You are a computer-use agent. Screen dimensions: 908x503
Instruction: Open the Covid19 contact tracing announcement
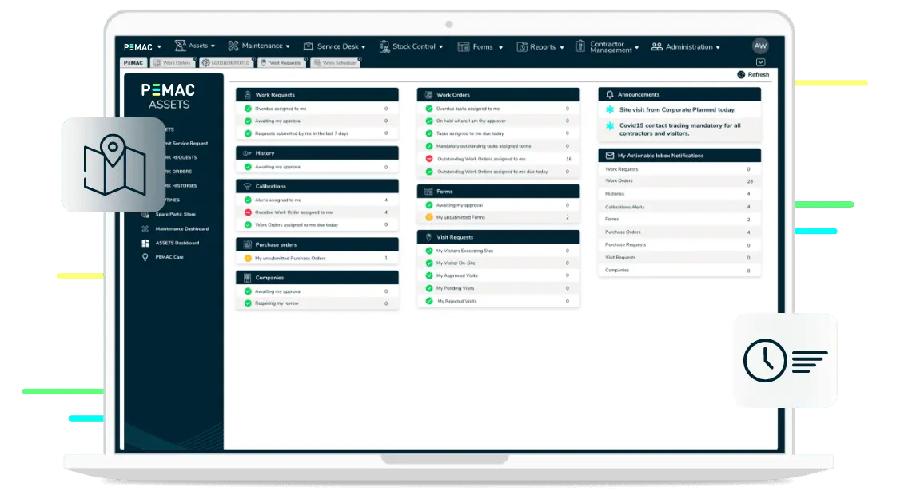[x=680, y=129]
